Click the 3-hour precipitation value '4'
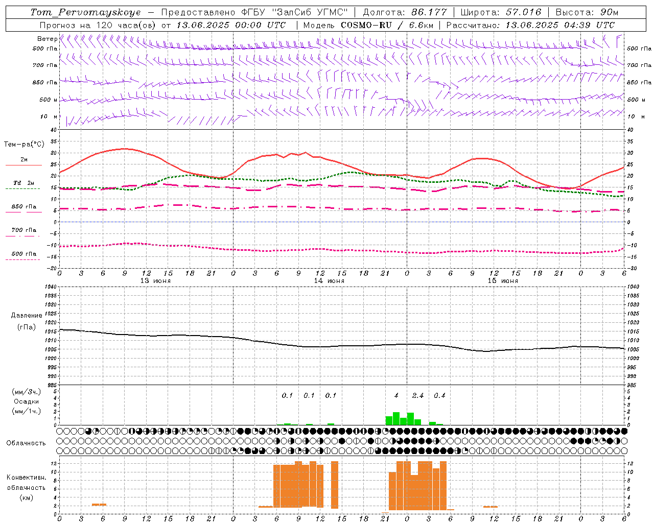The width and height of the screenshot is (654, 523). [396, 396]
